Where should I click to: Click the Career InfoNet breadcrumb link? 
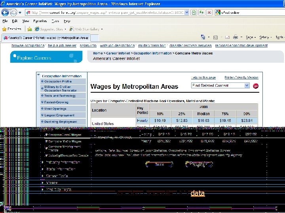coord(118,53)
